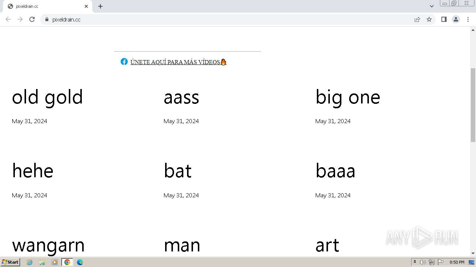476x267 pixels.
Task: Click date under 'aass'
Action: [181, 121]
